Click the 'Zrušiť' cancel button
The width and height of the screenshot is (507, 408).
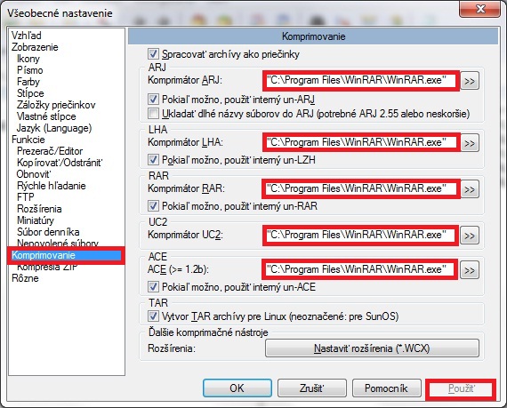[311, 388]
